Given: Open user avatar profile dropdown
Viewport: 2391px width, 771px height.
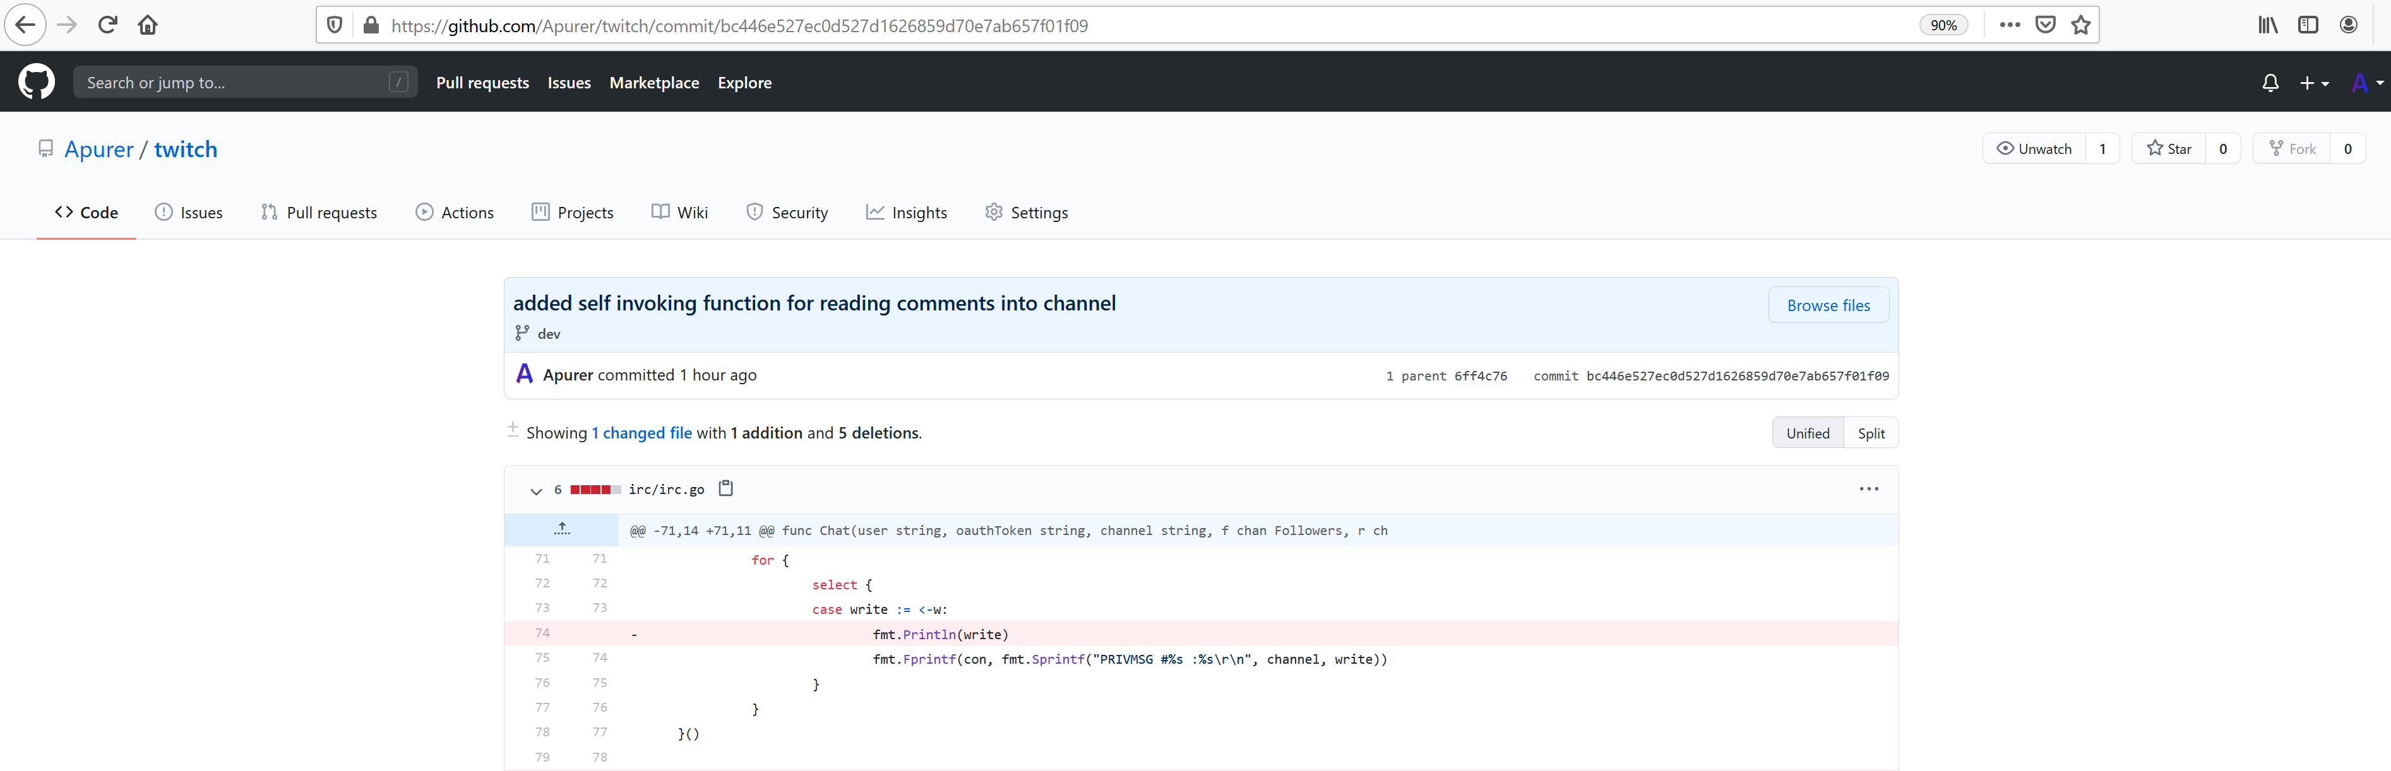Looking at the screenshot, I should (2367, 83).
